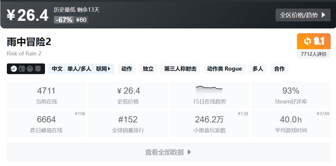The image size is (336, 166).
Task: Open 全区价格/趋势 regional price trends
Action: (x=303, y=15)
